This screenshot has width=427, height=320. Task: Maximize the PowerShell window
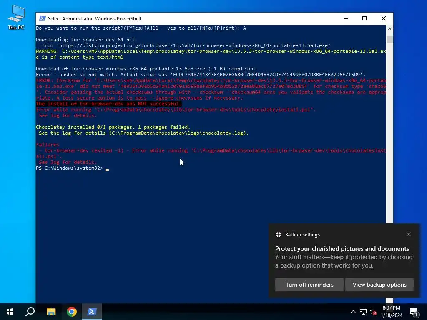(364, 18)
